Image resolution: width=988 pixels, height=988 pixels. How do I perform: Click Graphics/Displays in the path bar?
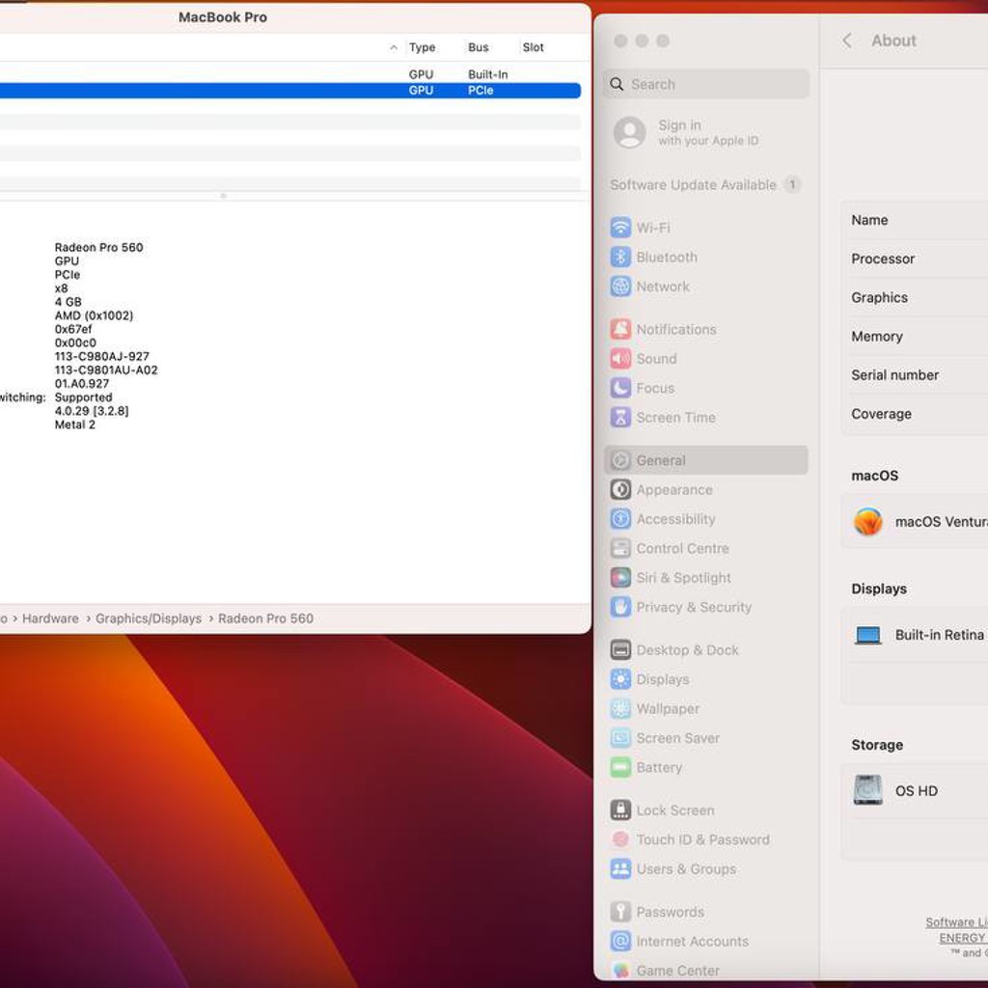point(149,618)
